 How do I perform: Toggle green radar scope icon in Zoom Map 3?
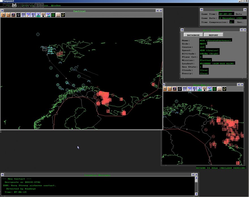click(214, 89)
